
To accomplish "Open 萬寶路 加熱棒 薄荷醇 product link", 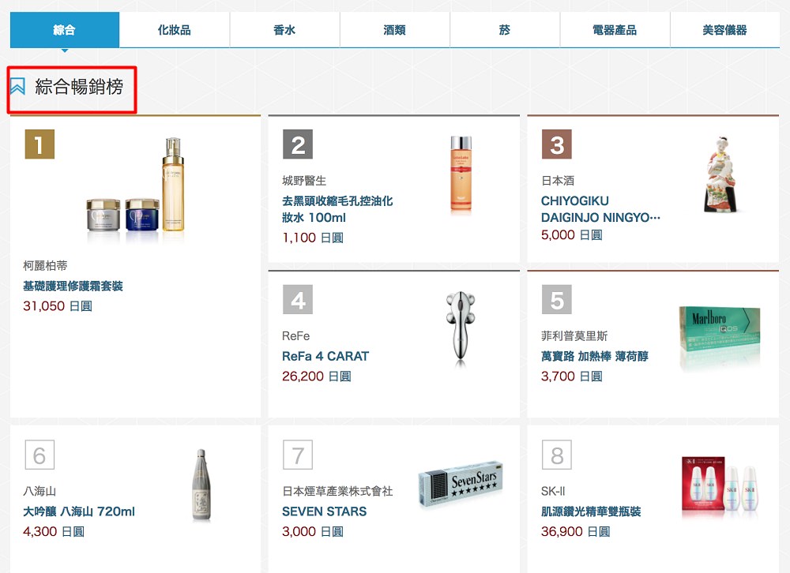I will [595, 356].
